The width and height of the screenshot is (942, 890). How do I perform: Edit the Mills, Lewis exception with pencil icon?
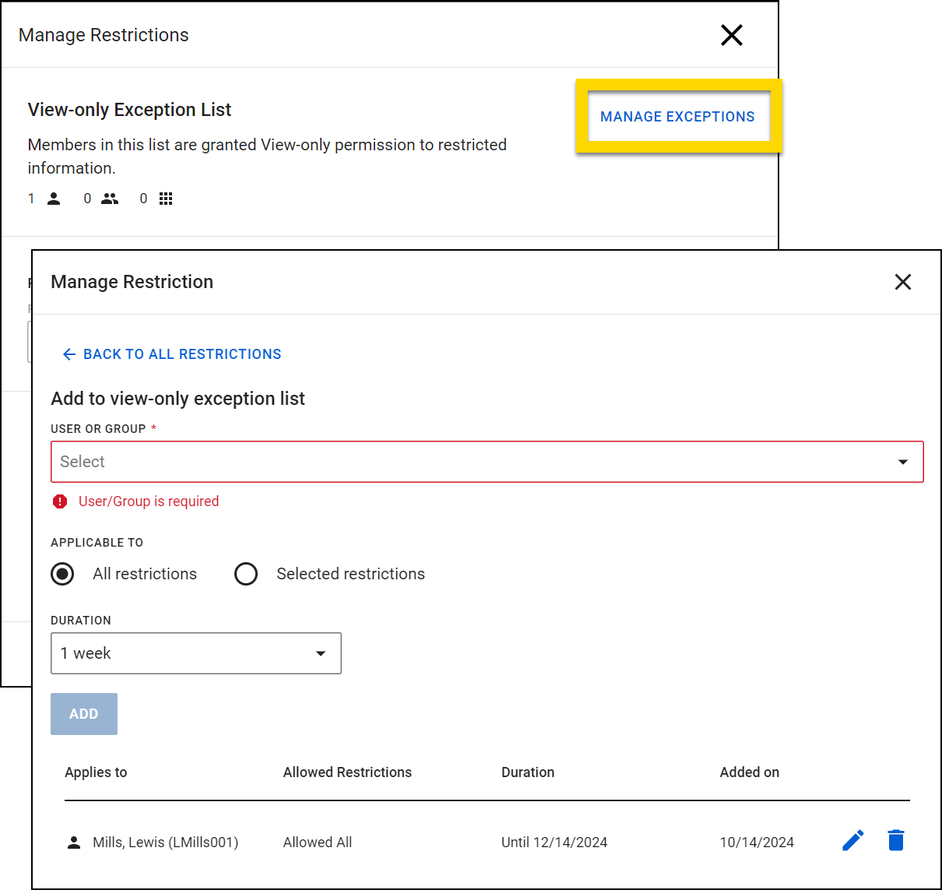852,840
